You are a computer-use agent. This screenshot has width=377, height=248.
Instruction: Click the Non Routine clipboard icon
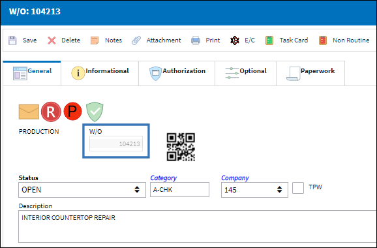pyautogui.click(x=323, y=40)
